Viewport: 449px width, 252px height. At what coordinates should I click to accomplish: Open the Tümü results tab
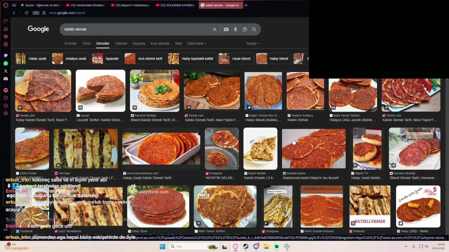point(86,43)
